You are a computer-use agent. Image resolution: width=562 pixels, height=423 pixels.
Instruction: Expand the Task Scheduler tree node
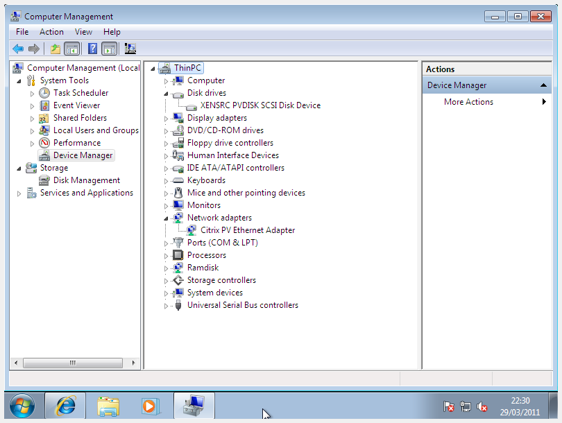(x=32, y=94)
